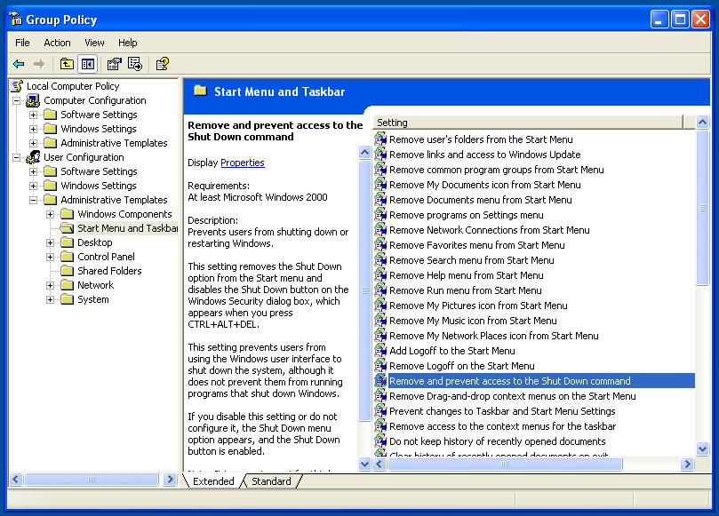Select Remove programs on Settings menu
Viewport: 719px width, 516px height.
pos(467,214)
